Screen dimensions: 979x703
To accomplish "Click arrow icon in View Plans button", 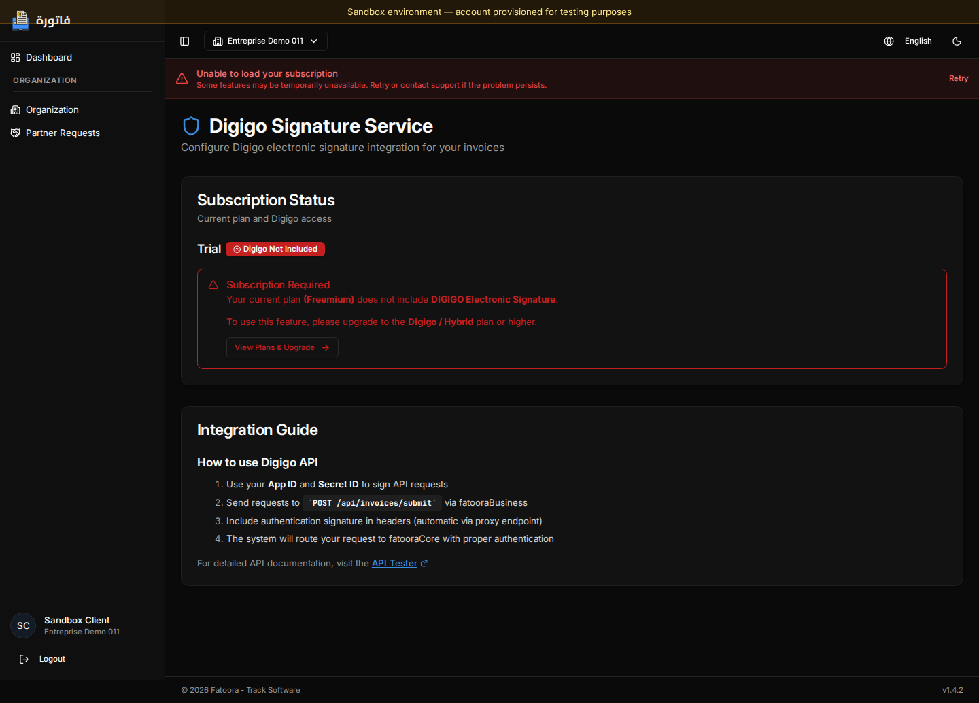I will tap(326, 347).
